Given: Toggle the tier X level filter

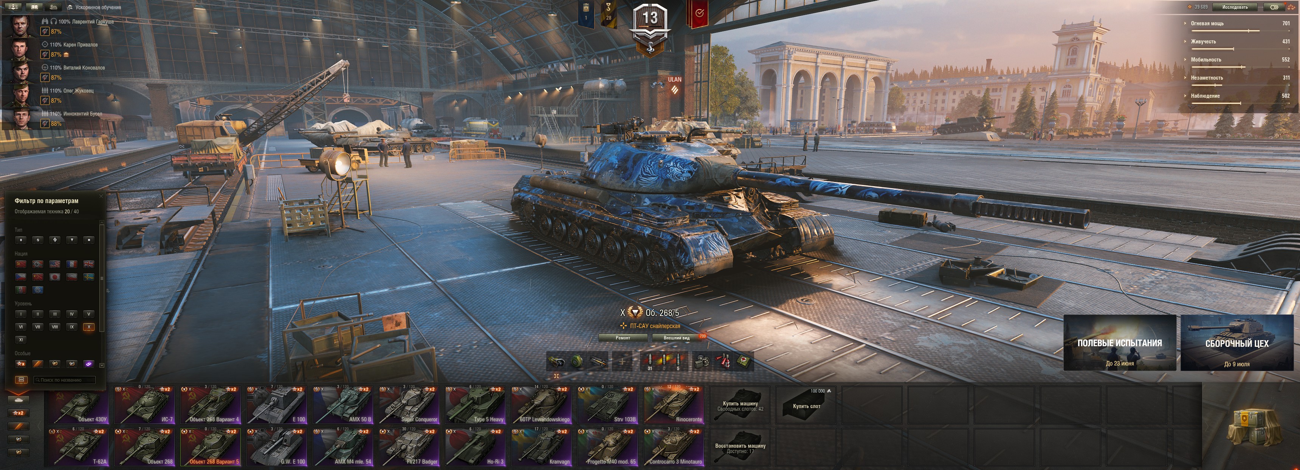Looking at the screenshot, I should click(89, 327).
